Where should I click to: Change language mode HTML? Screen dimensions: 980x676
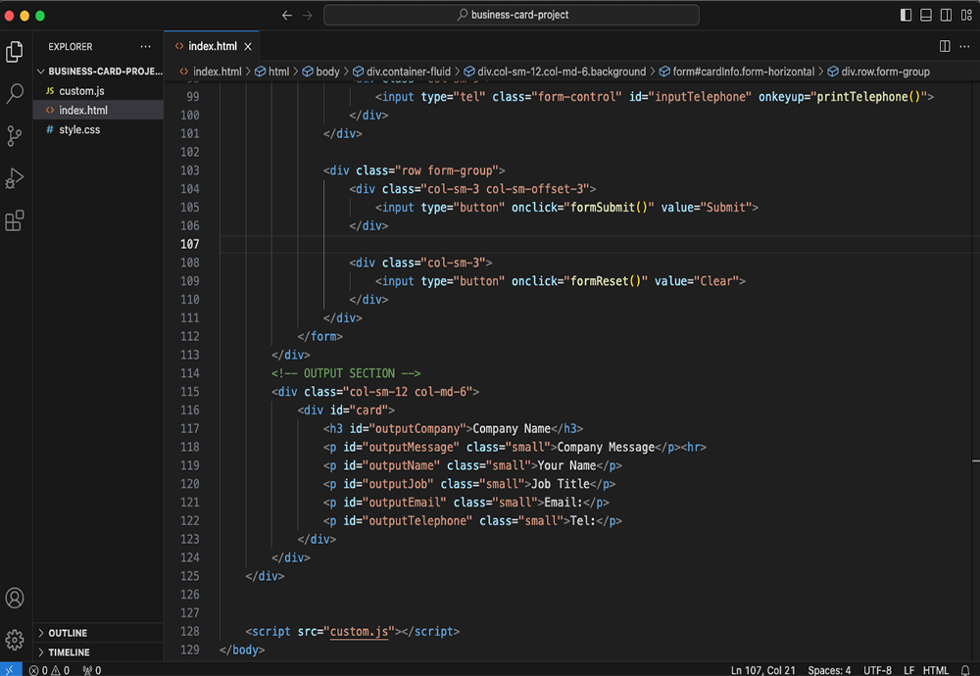tap(935, 670)
